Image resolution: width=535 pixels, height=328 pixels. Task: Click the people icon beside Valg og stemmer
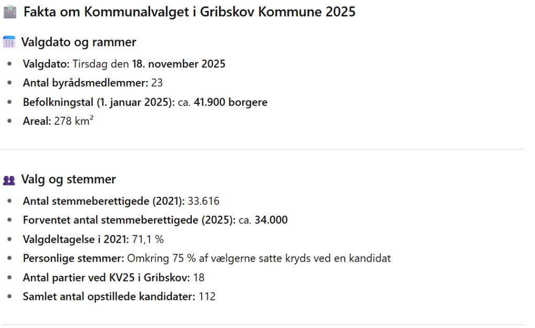[9, 180]
